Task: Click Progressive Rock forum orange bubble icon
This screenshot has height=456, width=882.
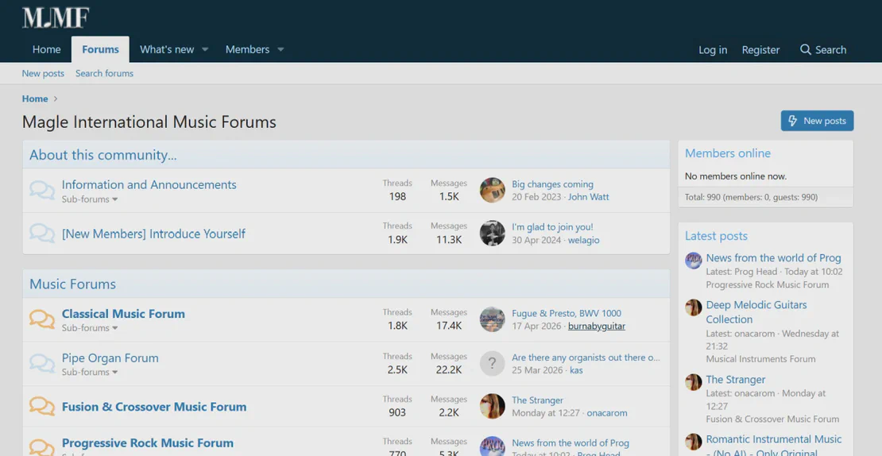Action: tap(42, 447)
